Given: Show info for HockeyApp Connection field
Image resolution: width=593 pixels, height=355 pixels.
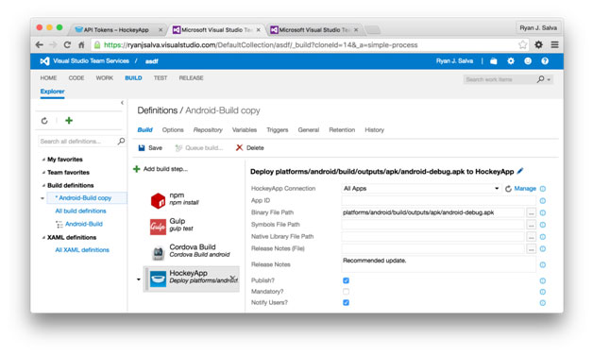Looking at the screenshot, I should pos(543,189).
